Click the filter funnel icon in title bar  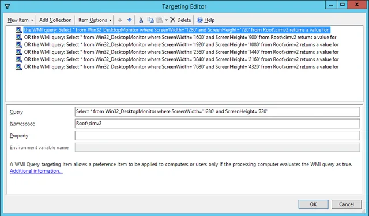click(7, 6)
